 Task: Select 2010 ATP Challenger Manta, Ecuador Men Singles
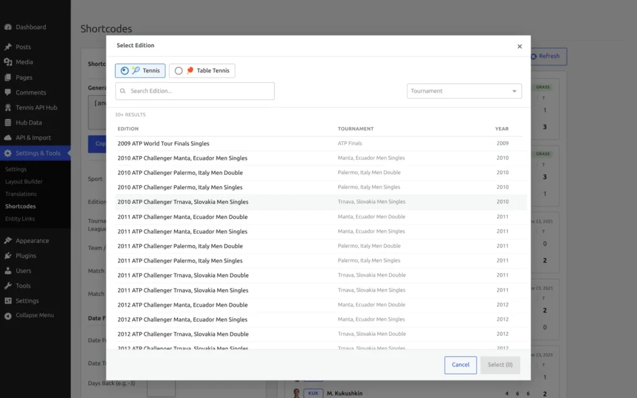point(321,158)
